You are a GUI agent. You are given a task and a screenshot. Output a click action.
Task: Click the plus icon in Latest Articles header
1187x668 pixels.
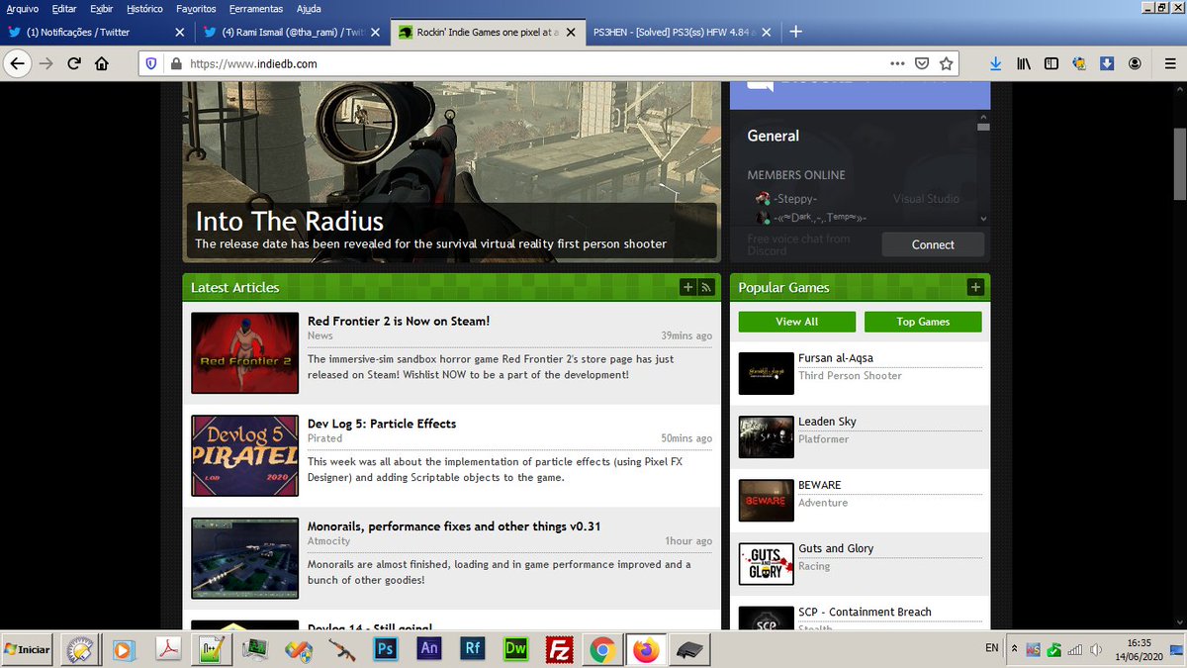coord(688,287)
